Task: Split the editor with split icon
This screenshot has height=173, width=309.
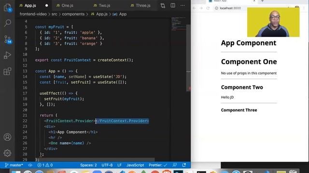Action: [x=173, y=5]
